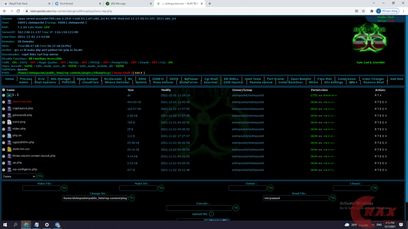Image resolution: width=408 pixels, height=229 pixels.
Task: Toggle the select-all checkbox beside Name header
Action: pos(4,90)
